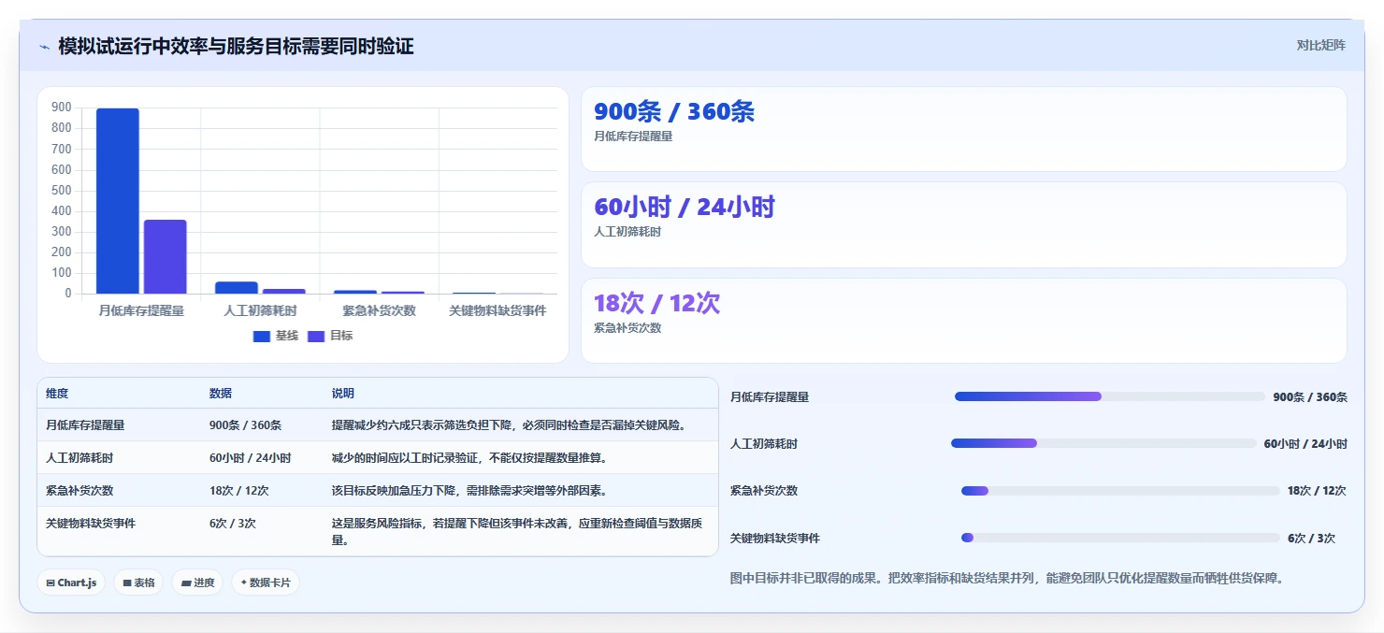Click the 数据卡片 tag chip
The image size is (1384, 633).
266,583
